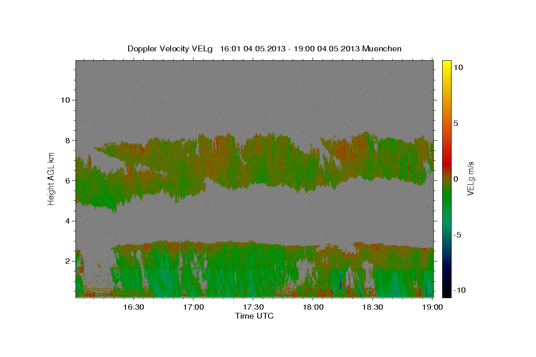The image size is (536, 357).
Task: Click the height axis label 4
Action: click(x=67, y=220)
